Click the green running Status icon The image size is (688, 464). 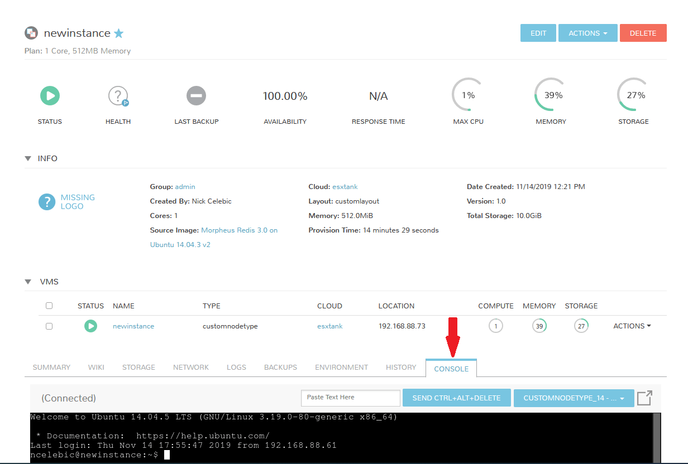tap(50, 96)
